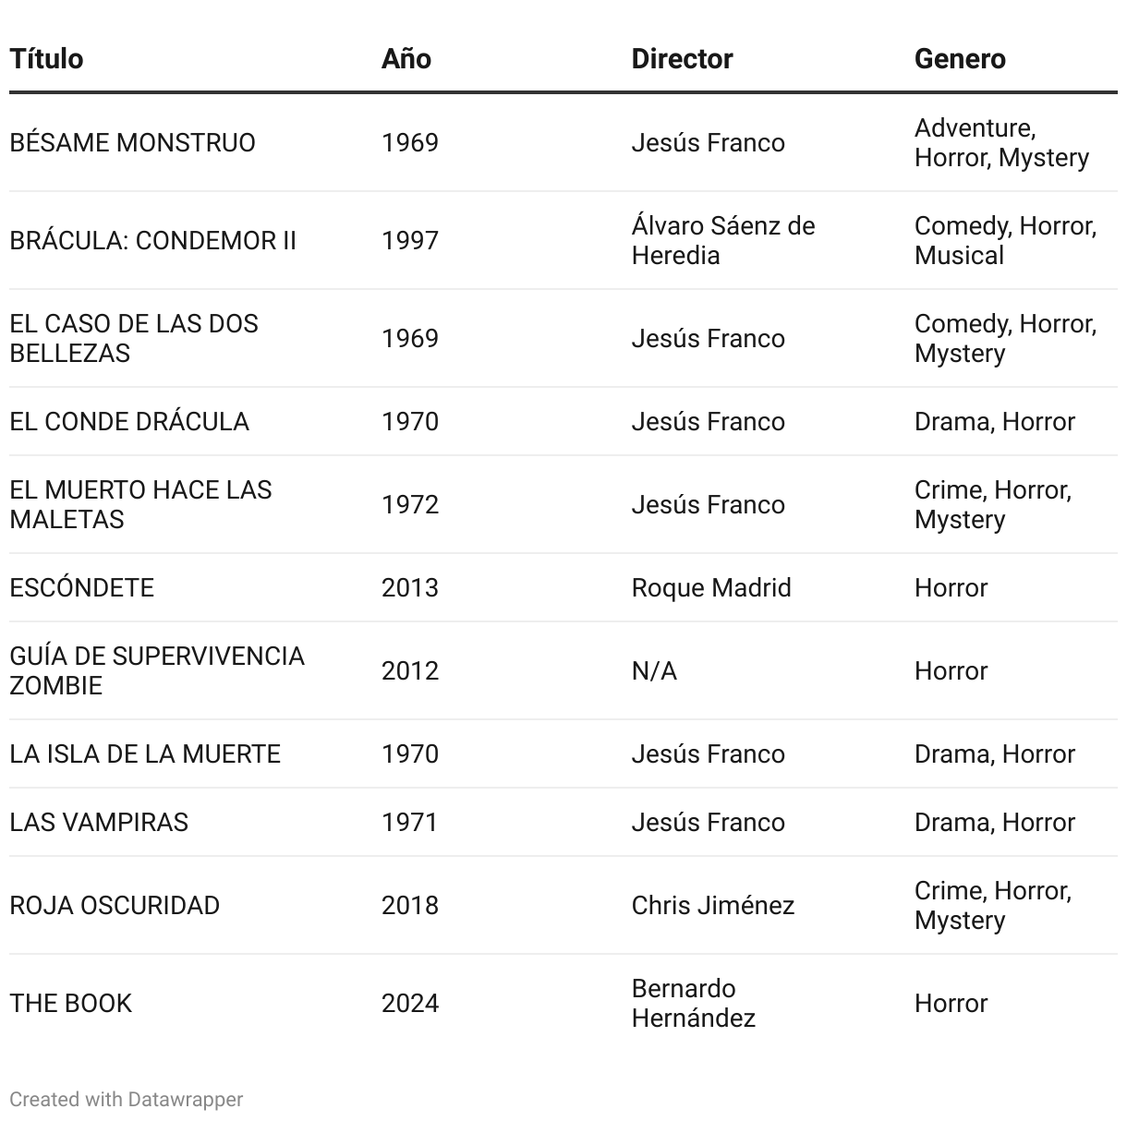Open the Created with Datawrapper link
This screenshot has width=1127, height=1121.
pos(127,1099)
